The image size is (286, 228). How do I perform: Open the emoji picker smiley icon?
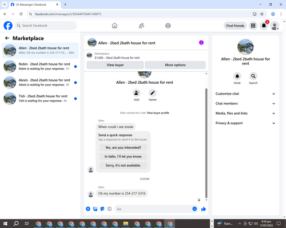[194, 209]
